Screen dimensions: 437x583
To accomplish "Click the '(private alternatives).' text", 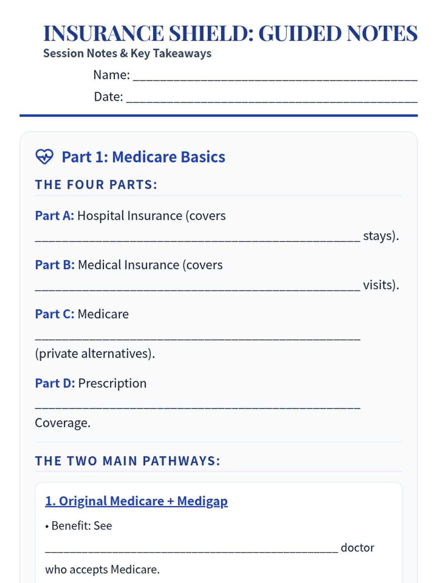I will tap(95, 353).
